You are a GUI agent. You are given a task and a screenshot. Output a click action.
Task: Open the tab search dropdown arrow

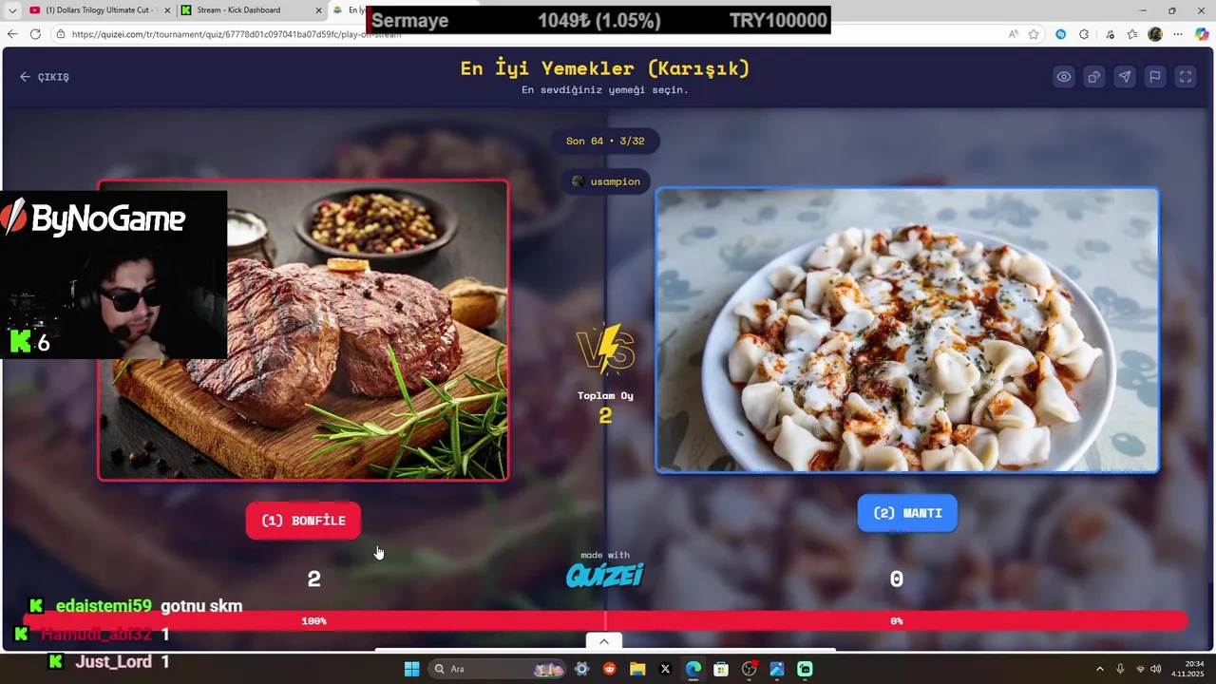point(12,10)
